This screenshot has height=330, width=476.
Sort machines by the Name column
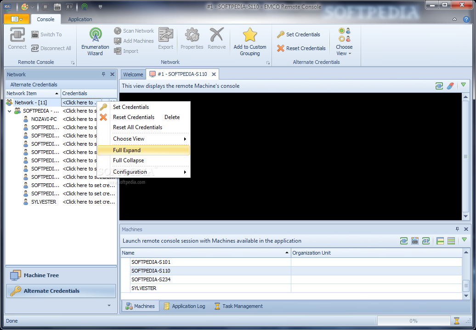pos(205,253)
